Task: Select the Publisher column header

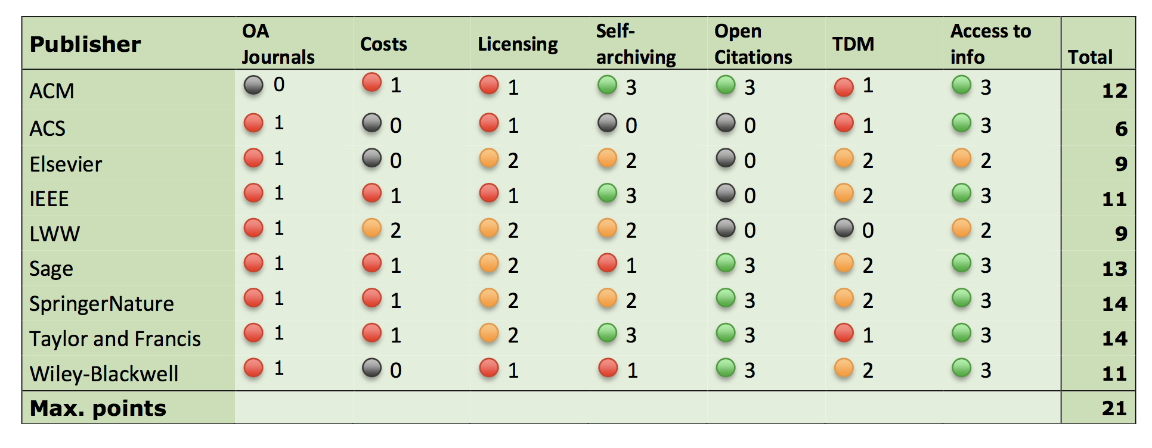Action: coord(85,44)
